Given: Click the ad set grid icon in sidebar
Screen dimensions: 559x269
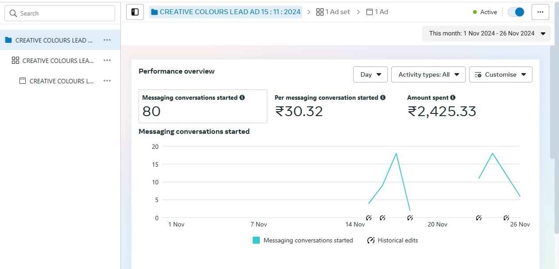Looking at the screenshot, I should [x=15, y=60].
